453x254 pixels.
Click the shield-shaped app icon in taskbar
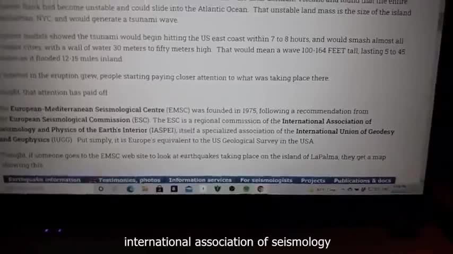pyautogui.click(x=217, y=189)
